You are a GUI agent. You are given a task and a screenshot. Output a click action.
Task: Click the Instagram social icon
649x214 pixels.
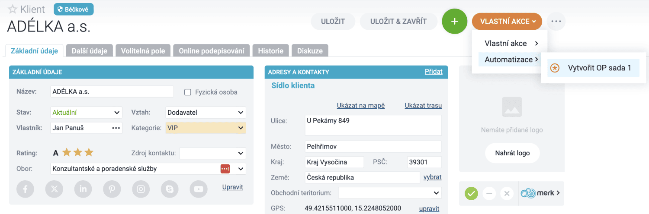[141, 189]
